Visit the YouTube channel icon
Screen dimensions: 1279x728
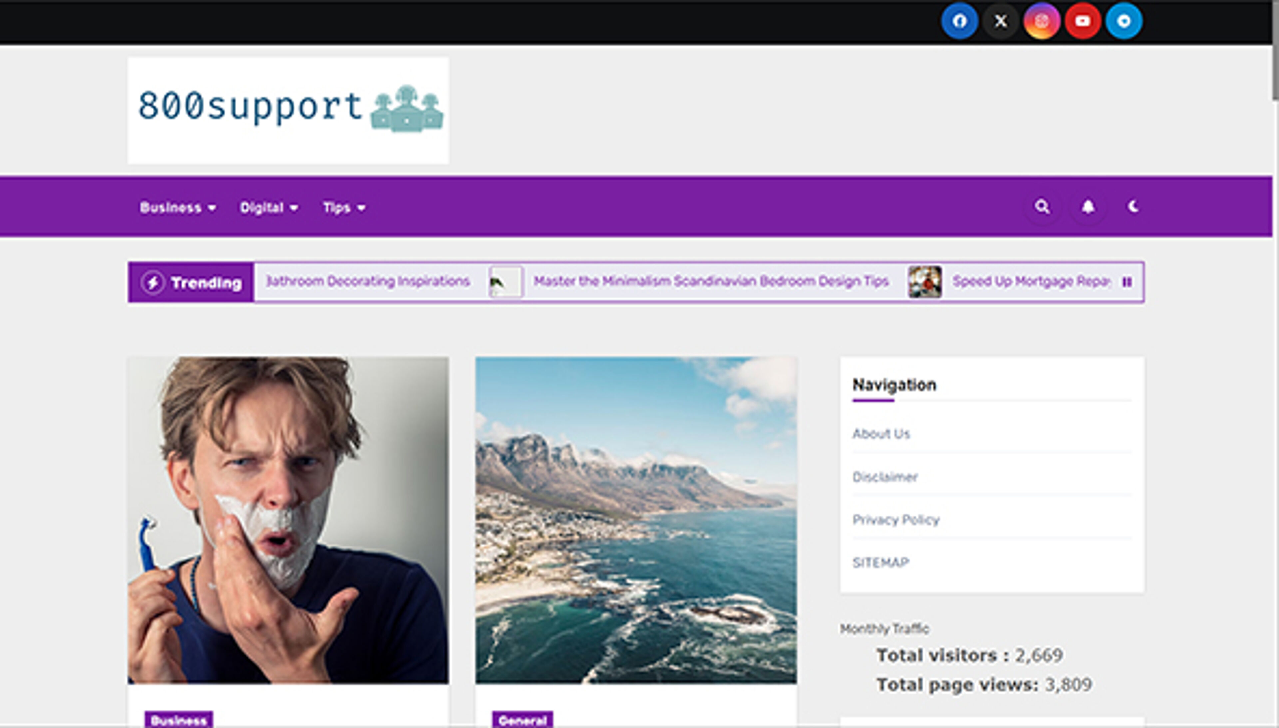point(1082,21)
